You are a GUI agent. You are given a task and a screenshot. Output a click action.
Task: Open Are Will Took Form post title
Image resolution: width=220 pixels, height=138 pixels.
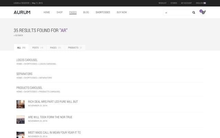click(x=50, y=117)
